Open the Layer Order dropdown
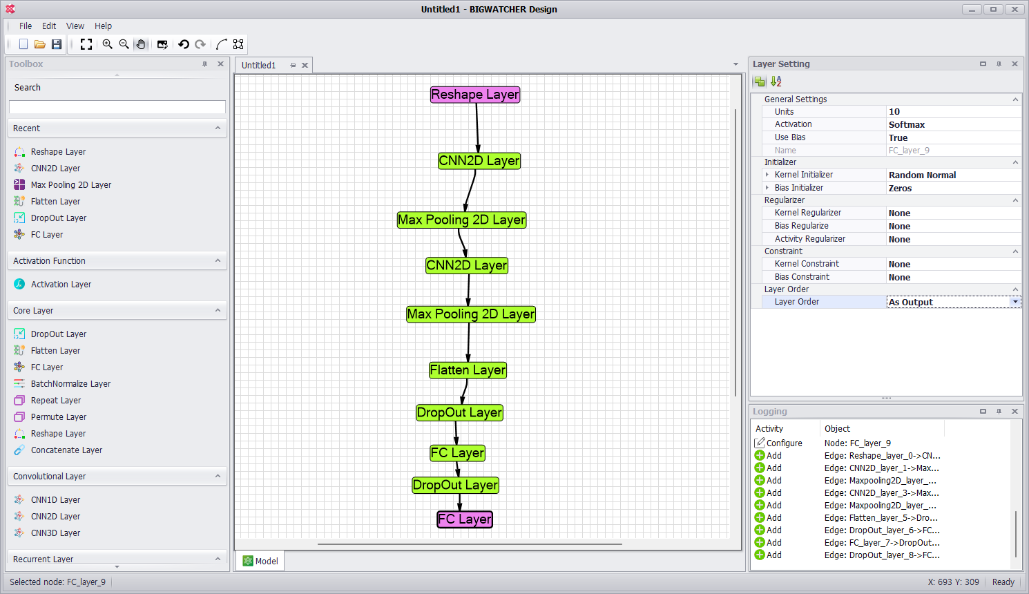The width and height of the screenshot is (1029, 594). 1014,302
